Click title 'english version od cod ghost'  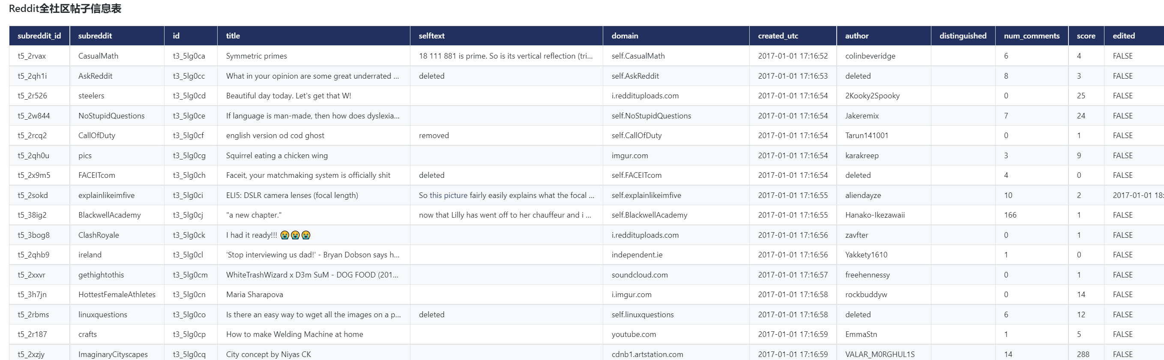[x=275, y=136]
